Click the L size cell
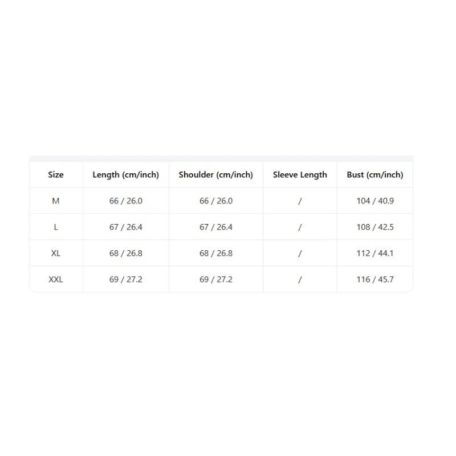The image size is (456, 456). (56, 227)
